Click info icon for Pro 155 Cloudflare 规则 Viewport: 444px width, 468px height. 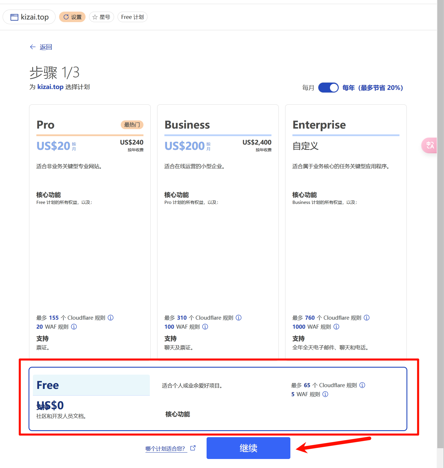click(x=111, y=318)
